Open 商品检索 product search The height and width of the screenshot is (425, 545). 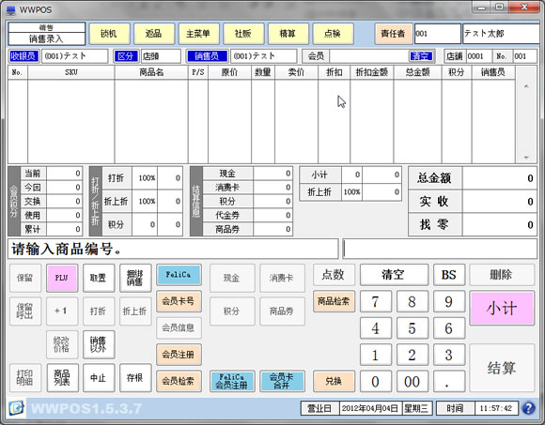334,301
